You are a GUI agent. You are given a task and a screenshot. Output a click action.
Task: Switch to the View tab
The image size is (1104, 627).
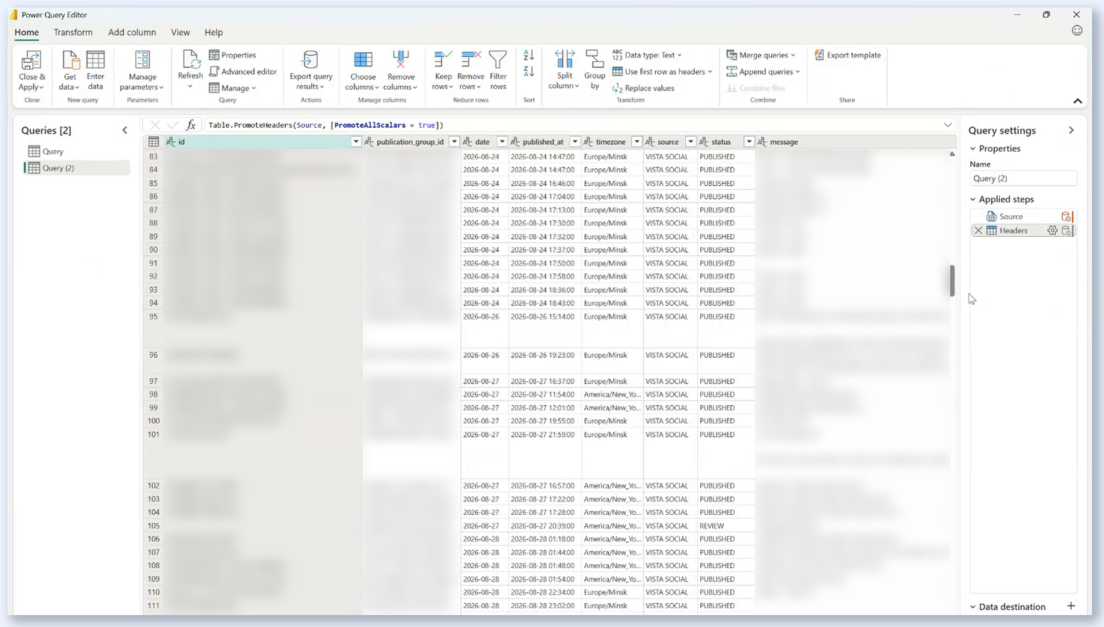180,32
